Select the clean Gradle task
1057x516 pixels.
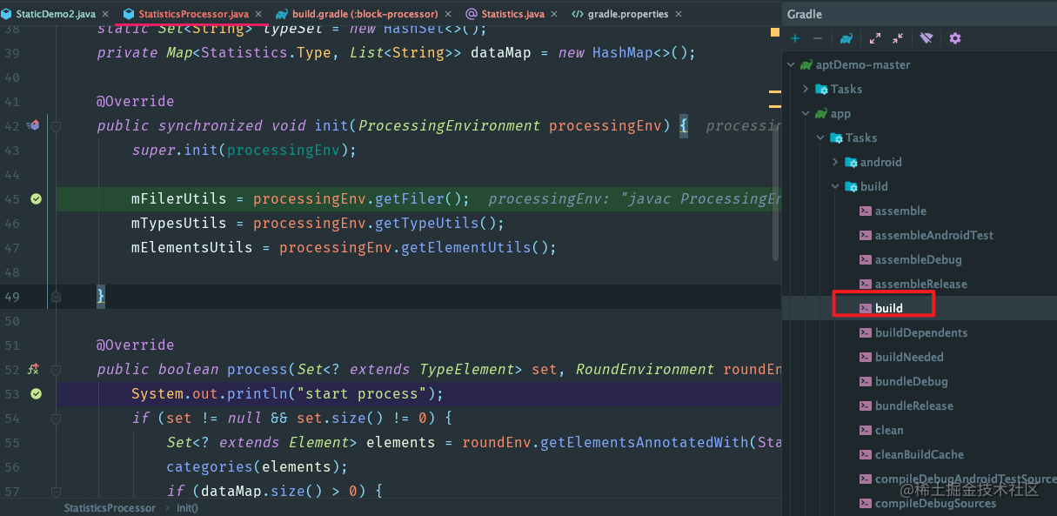889,430
